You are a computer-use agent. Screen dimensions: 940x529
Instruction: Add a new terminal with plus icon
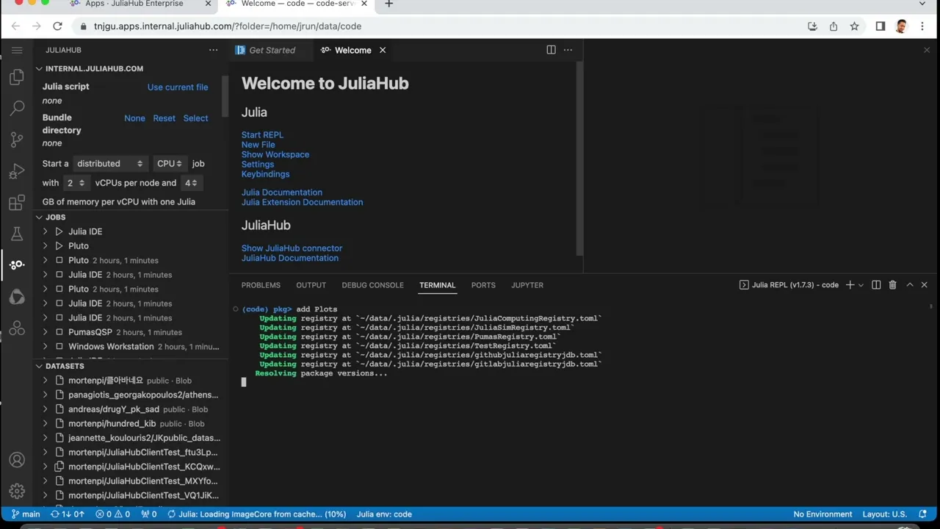850,285
